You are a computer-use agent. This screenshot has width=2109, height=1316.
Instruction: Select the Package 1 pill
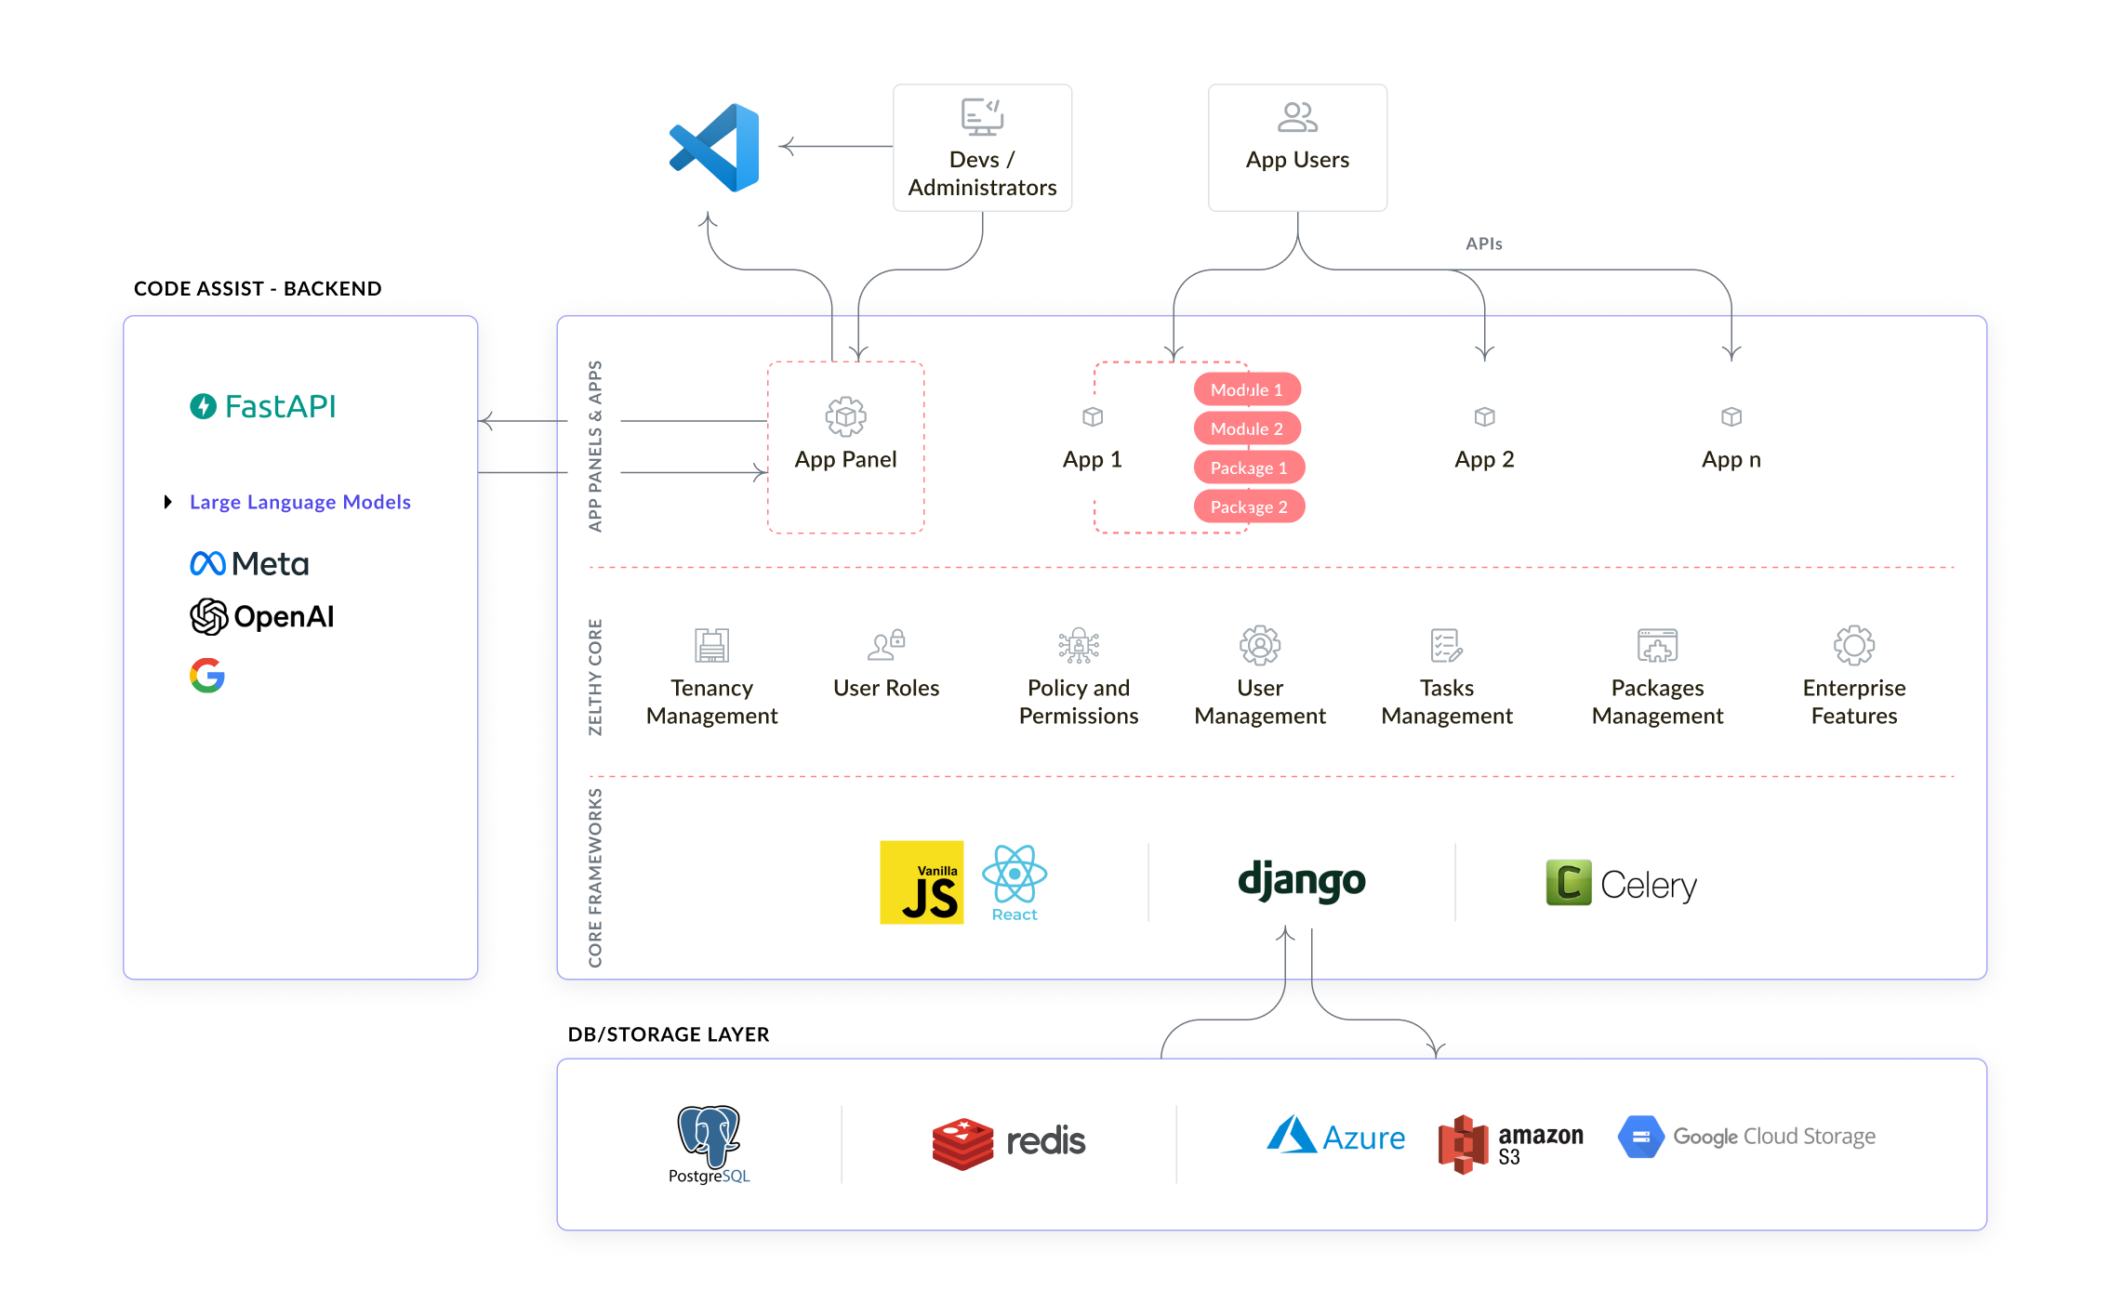click(1249, 467)
